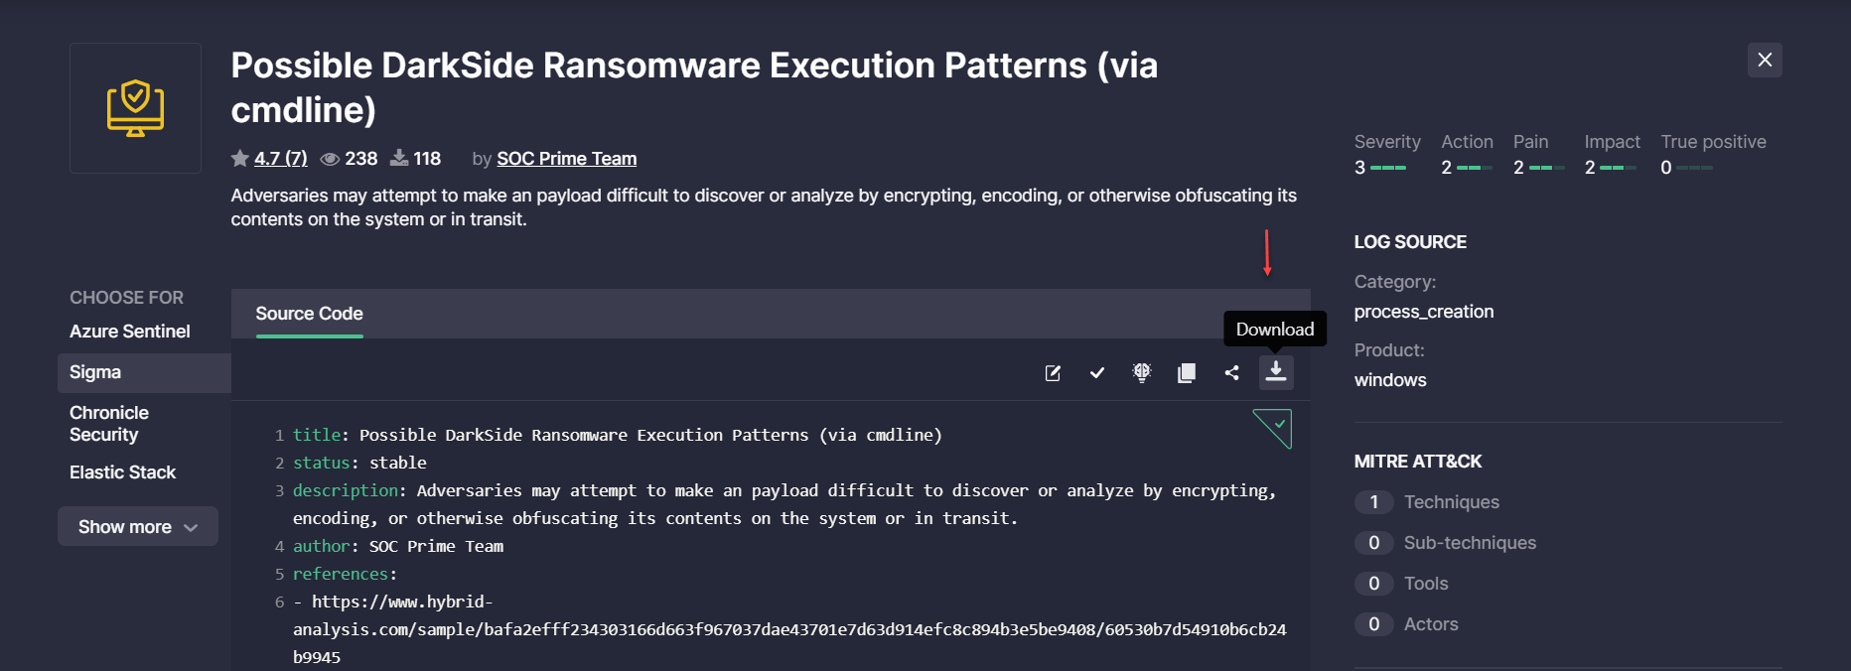This screenshot has height=671, width=1851.
Task: Close the rule detail panel
Action: [1765, 60]
